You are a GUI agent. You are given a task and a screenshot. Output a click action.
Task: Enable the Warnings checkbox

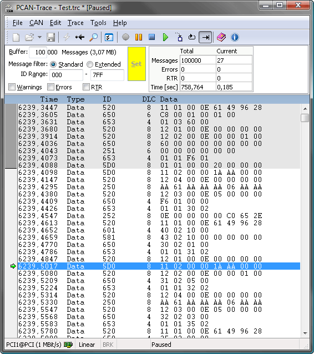[x=12, y=87]
